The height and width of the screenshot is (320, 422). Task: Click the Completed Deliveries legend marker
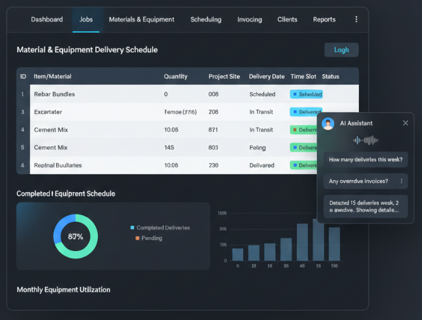pyautogui.click(x=132, y=228)
